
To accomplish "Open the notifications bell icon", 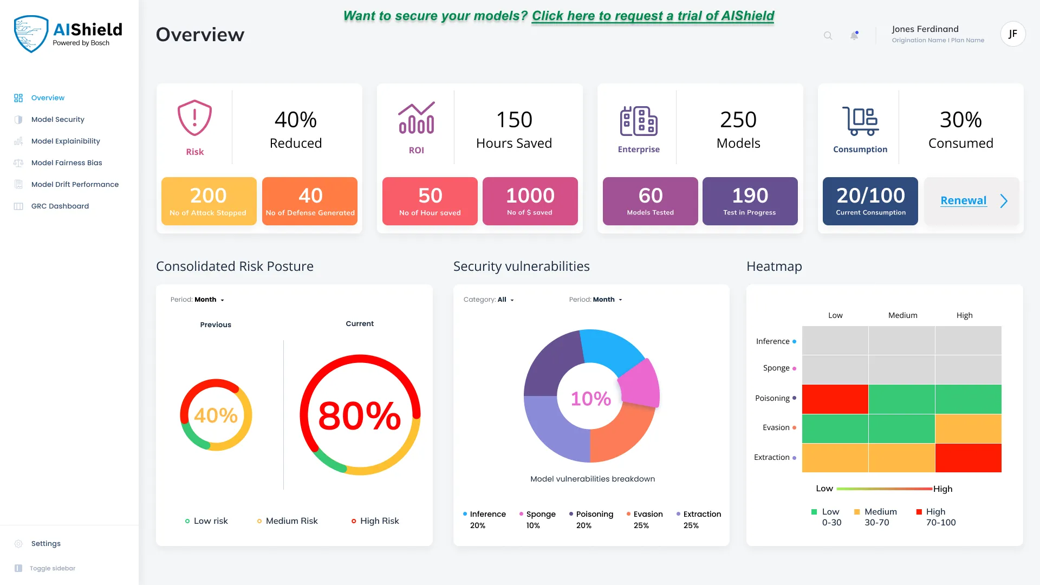I will point(854,36).
